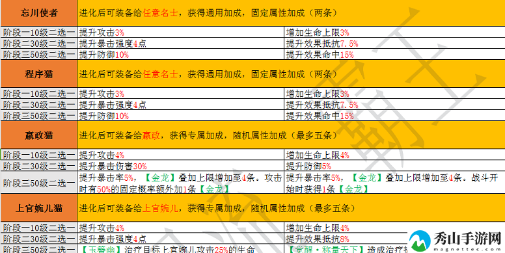The height and width of the screenshot is (253, 505).
Task: Click the 金龙 cell mentioning 50%的固定概率
Action: point(181,183)
